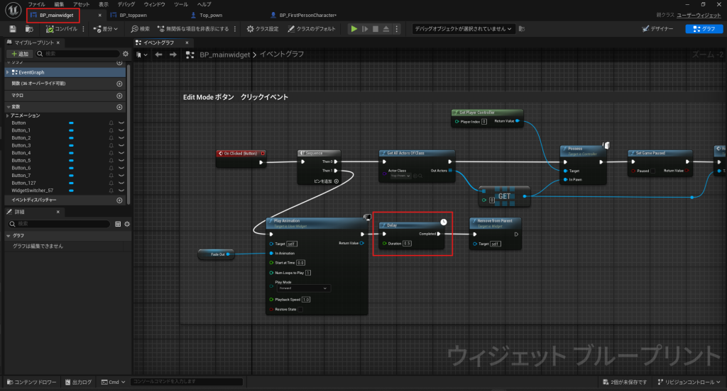Switch to Designer (デザイナー) mode
The image size is (727, 391).
659,29
